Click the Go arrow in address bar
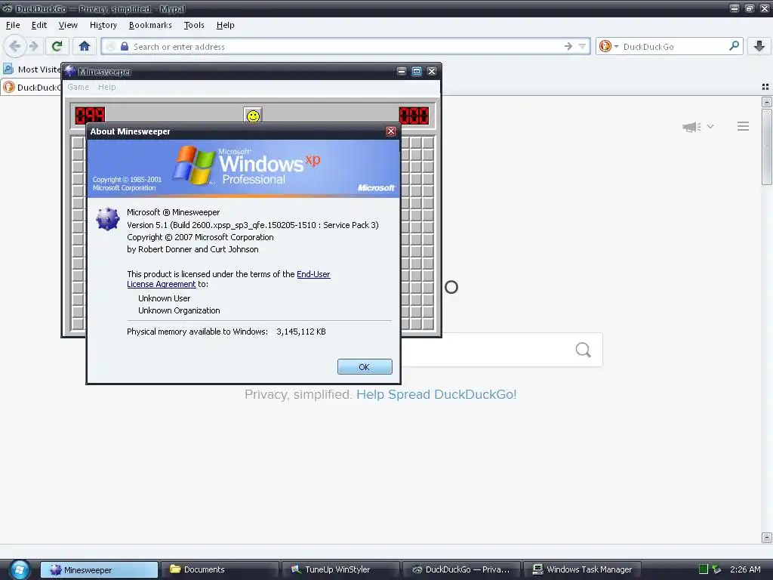The image size is (773, 580). [568, 46]
